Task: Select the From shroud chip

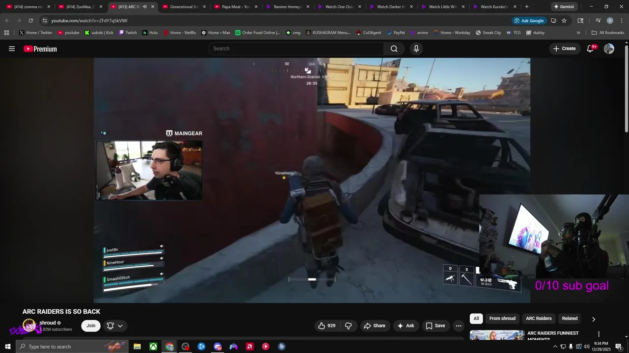Action: pos(502,319)
